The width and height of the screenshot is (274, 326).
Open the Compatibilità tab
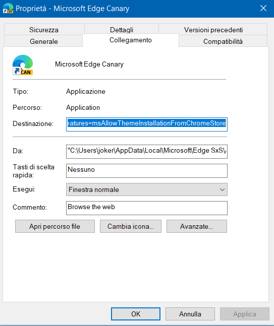coord(223,41)
